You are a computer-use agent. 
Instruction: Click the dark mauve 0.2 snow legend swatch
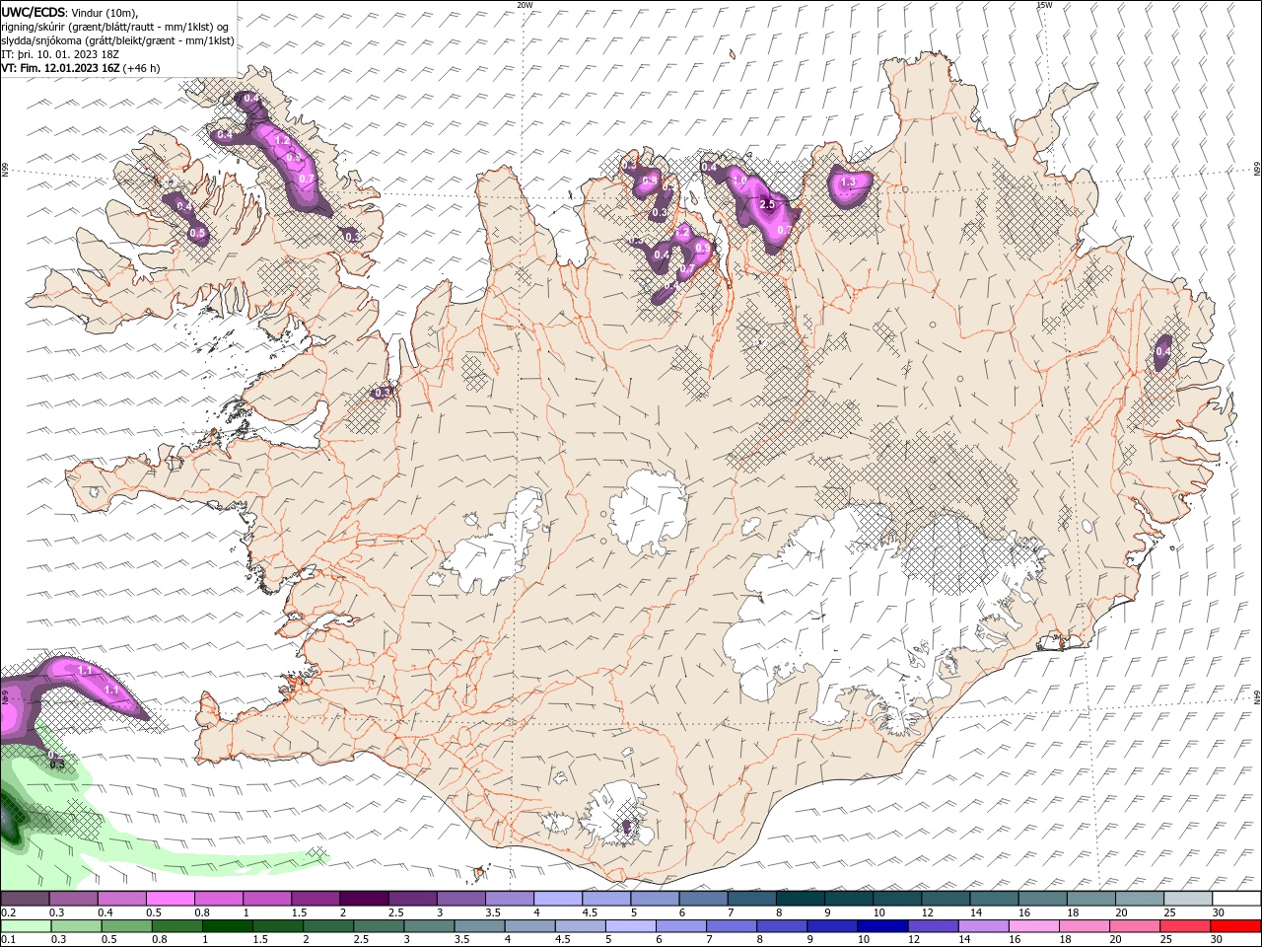click(25, 899)
